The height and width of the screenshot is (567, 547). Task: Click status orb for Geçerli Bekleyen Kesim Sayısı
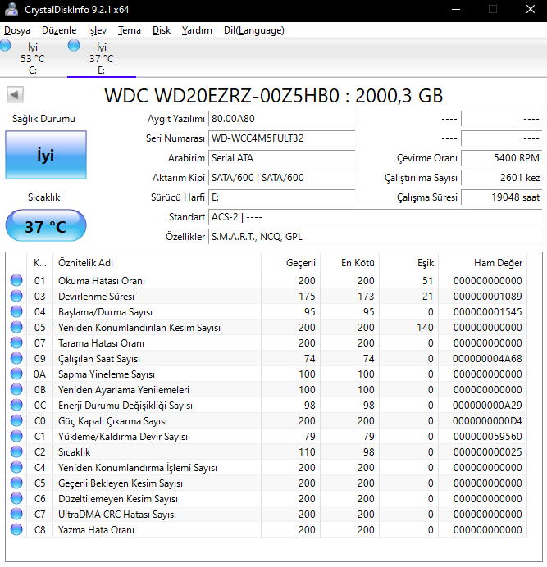(16, 483)
